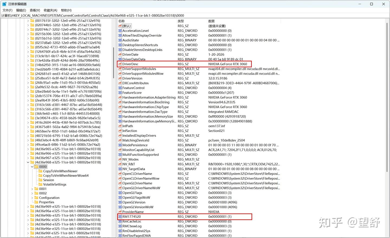Image resolution: width=390 pixels, height=238 pixels.
Task: Expand the Configuration subkey
Action: (x=32, y=198)
